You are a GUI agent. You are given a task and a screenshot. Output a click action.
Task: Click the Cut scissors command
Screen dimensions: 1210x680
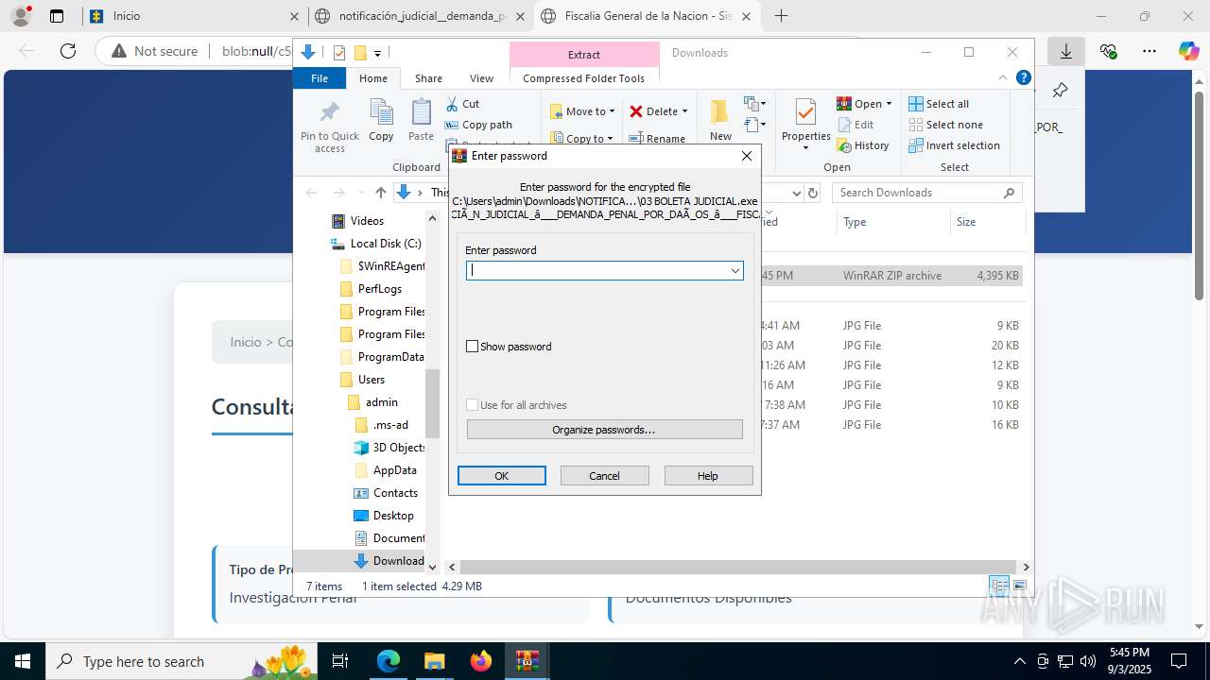click(462, 104)
